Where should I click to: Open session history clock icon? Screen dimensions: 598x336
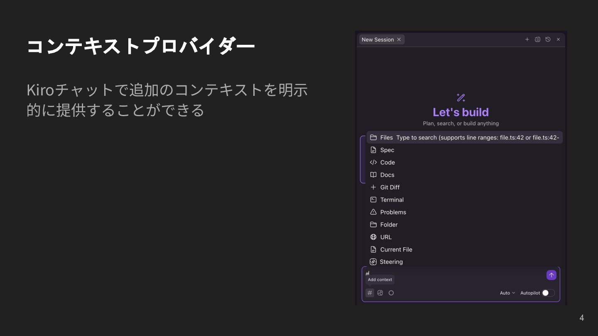pyautogui.click(x=548, y=39)
